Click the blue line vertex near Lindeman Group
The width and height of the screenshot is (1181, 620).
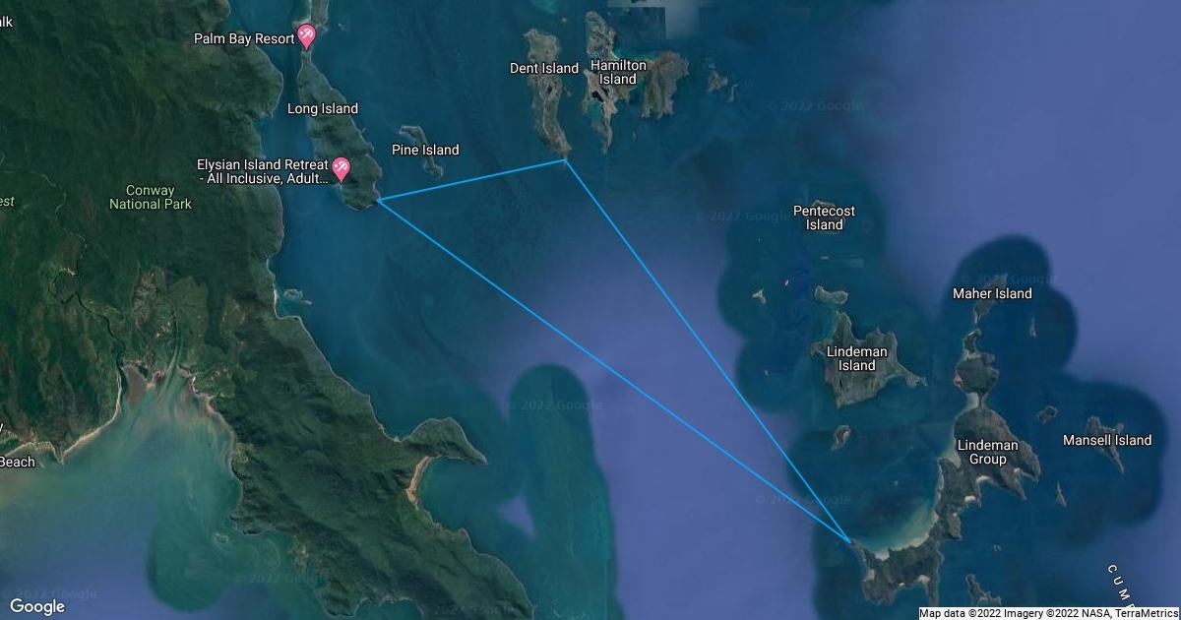850,540
